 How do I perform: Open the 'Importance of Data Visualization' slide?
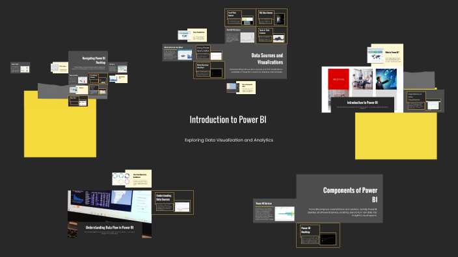(x=424, y=101)
